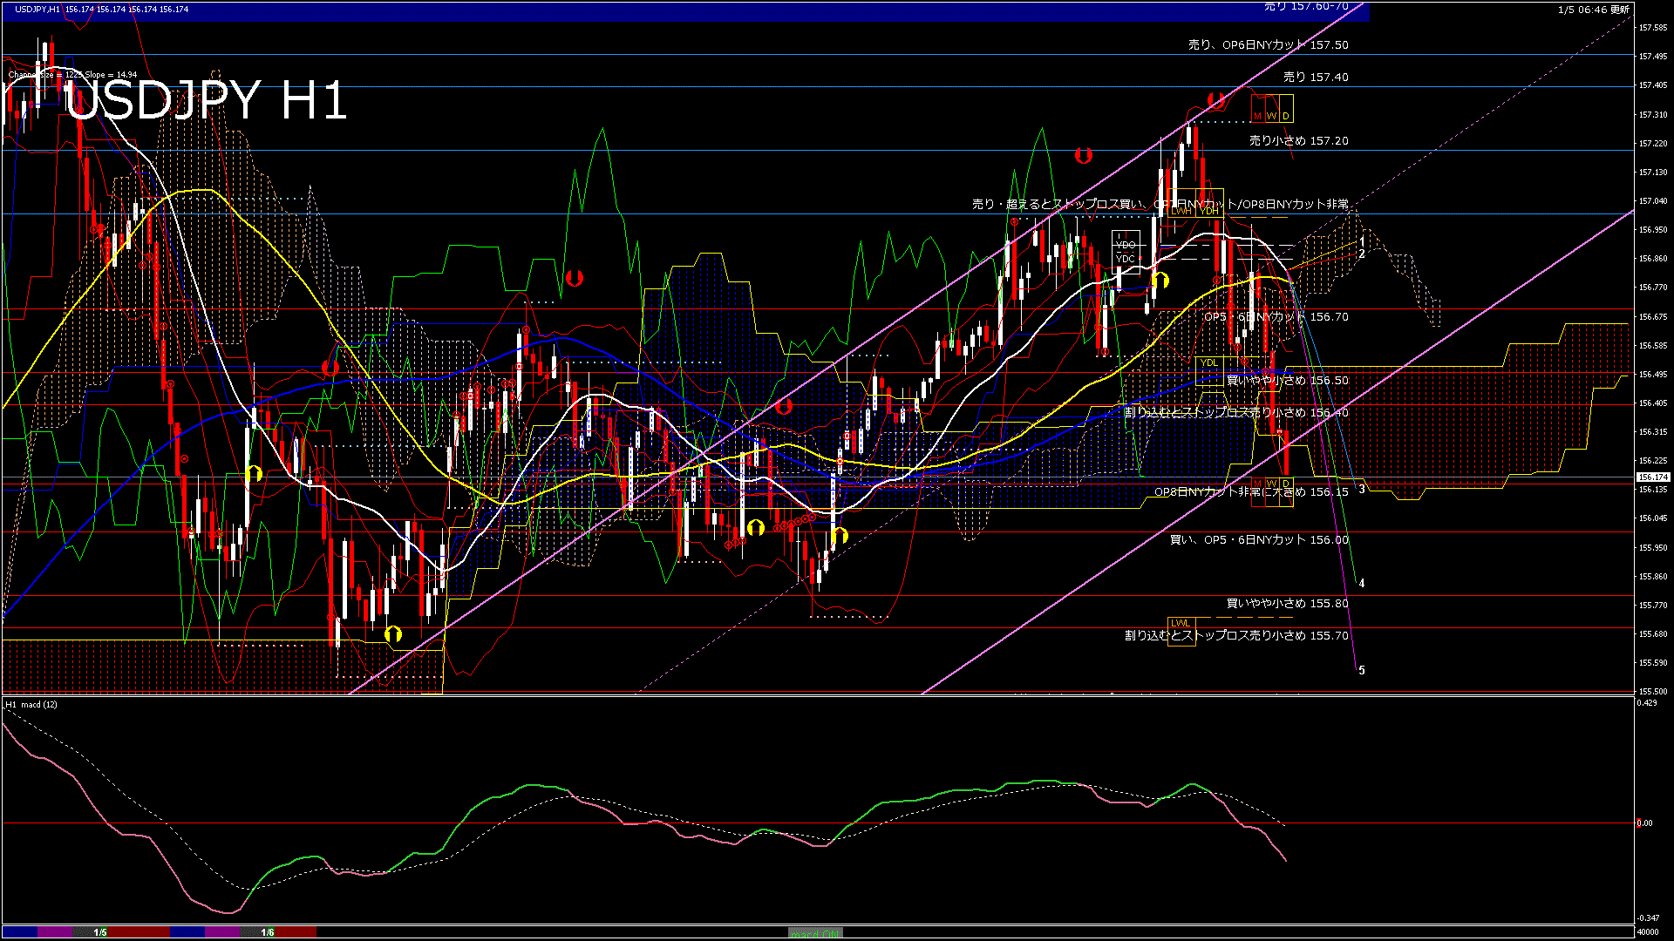
Task: Select the YDH yesterday-high marker box
Action: [1209, 211]
